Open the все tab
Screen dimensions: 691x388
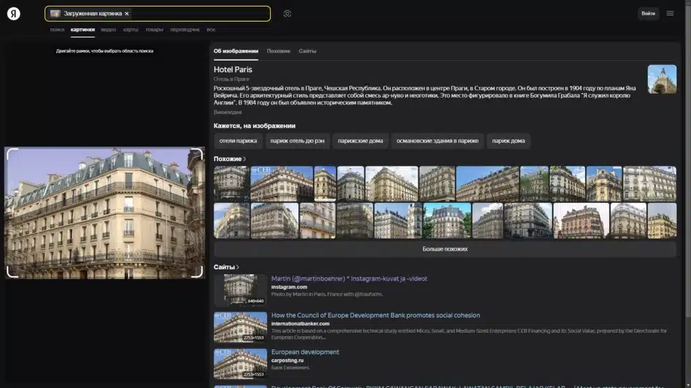(211, 30)
